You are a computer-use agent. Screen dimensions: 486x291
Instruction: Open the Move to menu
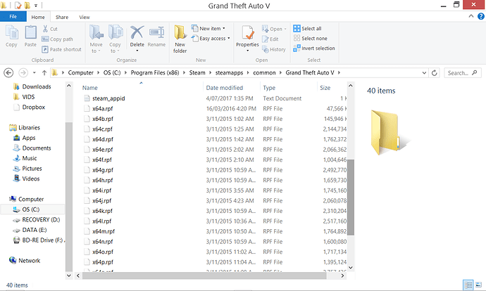[x=96, y=39]
